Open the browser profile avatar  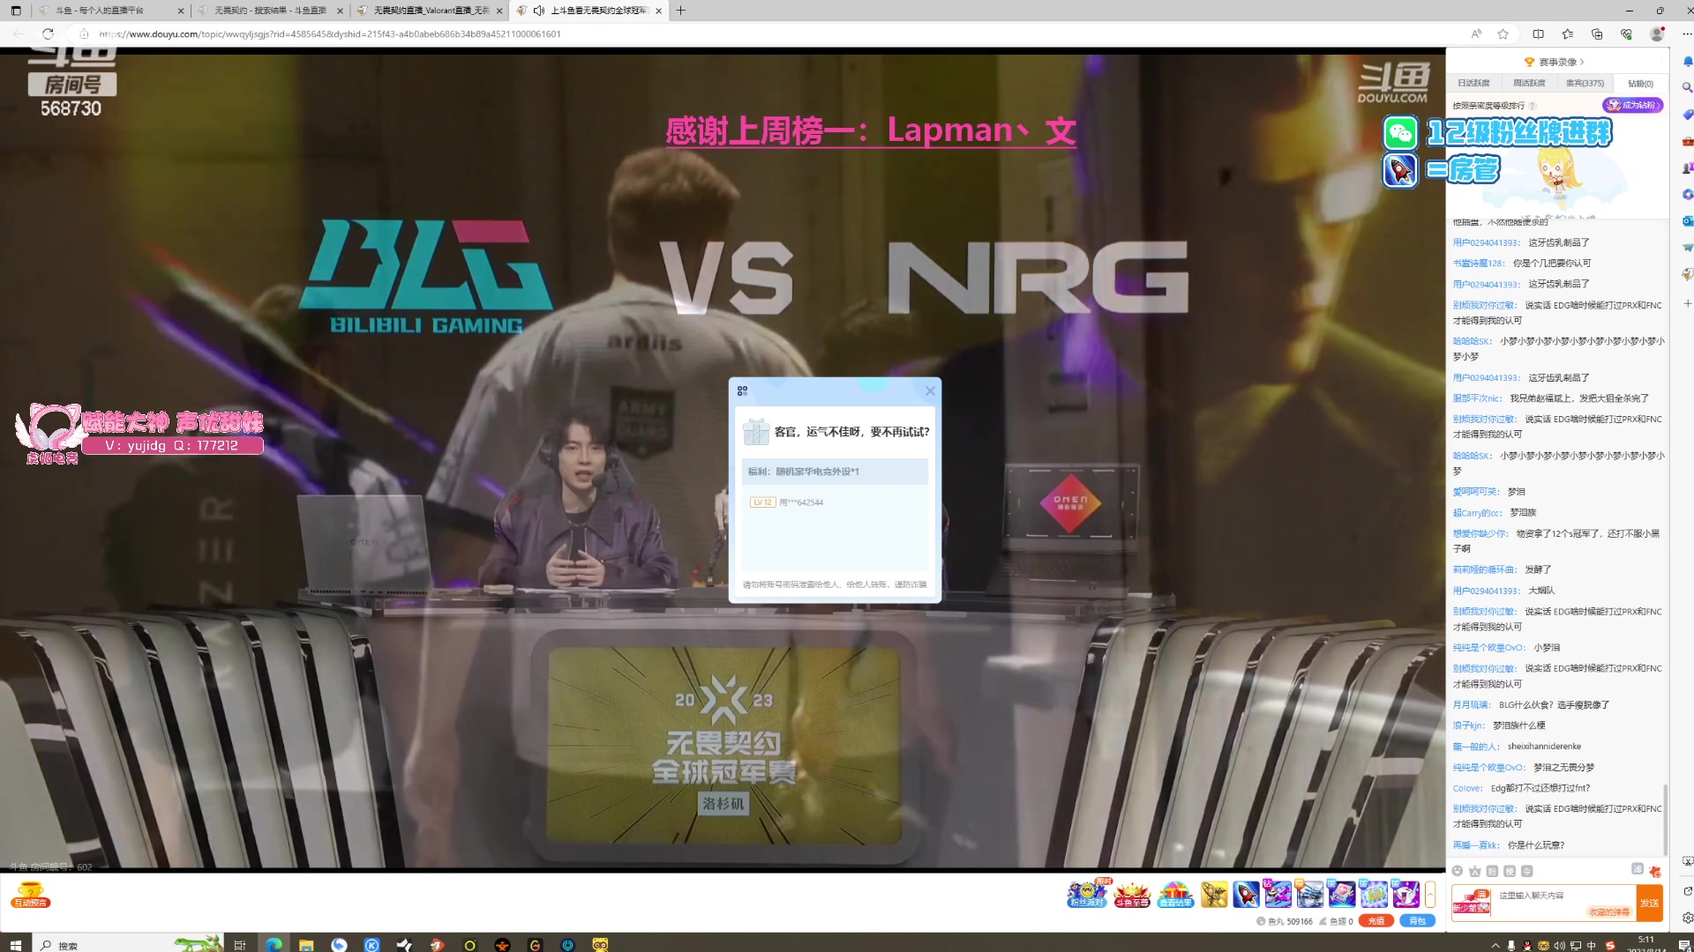pos(1657,33)
